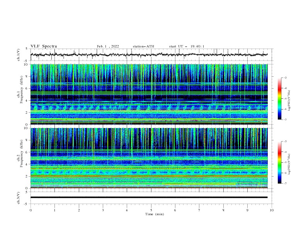Click the "ch.3(V)" axis label

point(18,198)
